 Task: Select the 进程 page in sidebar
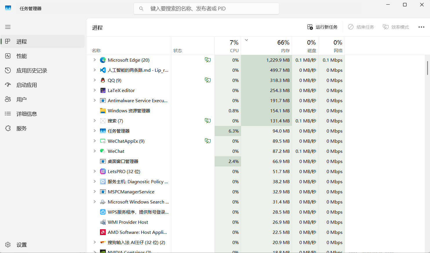pos(43,41)
